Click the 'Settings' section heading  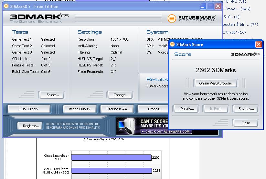(90, 32)
